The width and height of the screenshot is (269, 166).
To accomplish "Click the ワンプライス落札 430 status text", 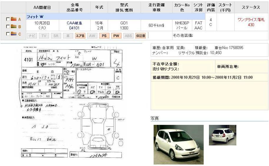I will point(251,22).
